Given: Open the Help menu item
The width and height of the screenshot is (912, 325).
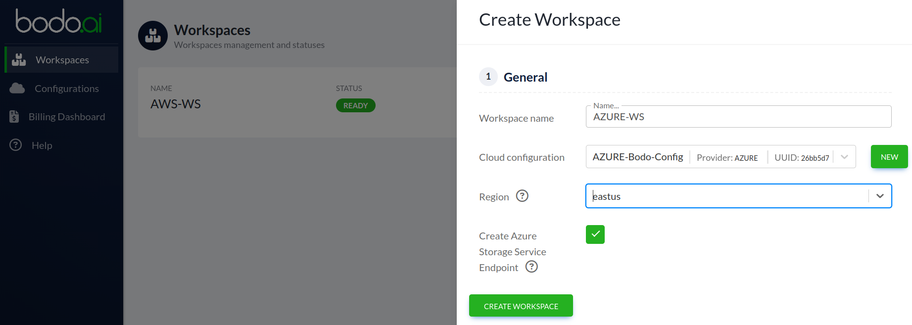Looking at the screenshot, I should point(42,145).
